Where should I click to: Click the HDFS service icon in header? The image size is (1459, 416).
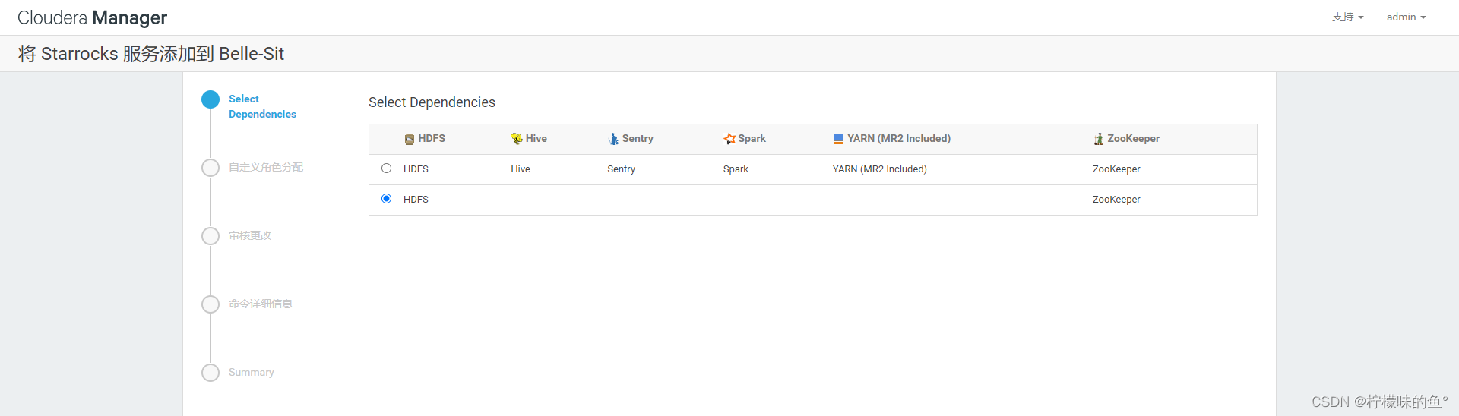(x=410, y=139)
